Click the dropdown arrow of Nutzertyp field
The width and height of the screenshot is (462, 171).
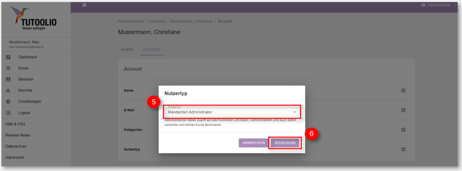294,112
